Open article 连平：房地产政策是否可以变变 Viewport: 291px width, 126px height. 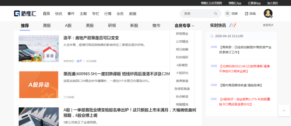[91, 38]
